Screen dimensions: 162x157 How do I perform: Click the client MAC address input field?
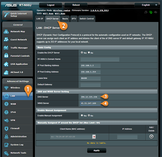click(x=71, y=137)
